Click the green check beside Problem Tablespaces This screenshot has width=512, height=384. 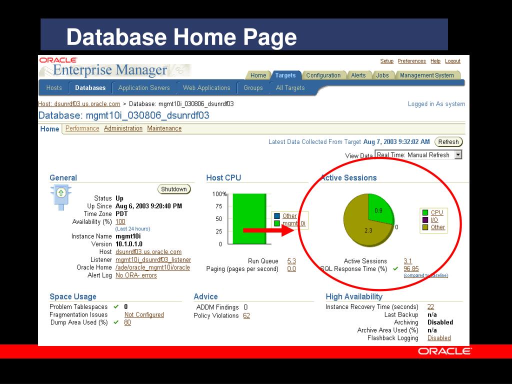tap(116, 306)
